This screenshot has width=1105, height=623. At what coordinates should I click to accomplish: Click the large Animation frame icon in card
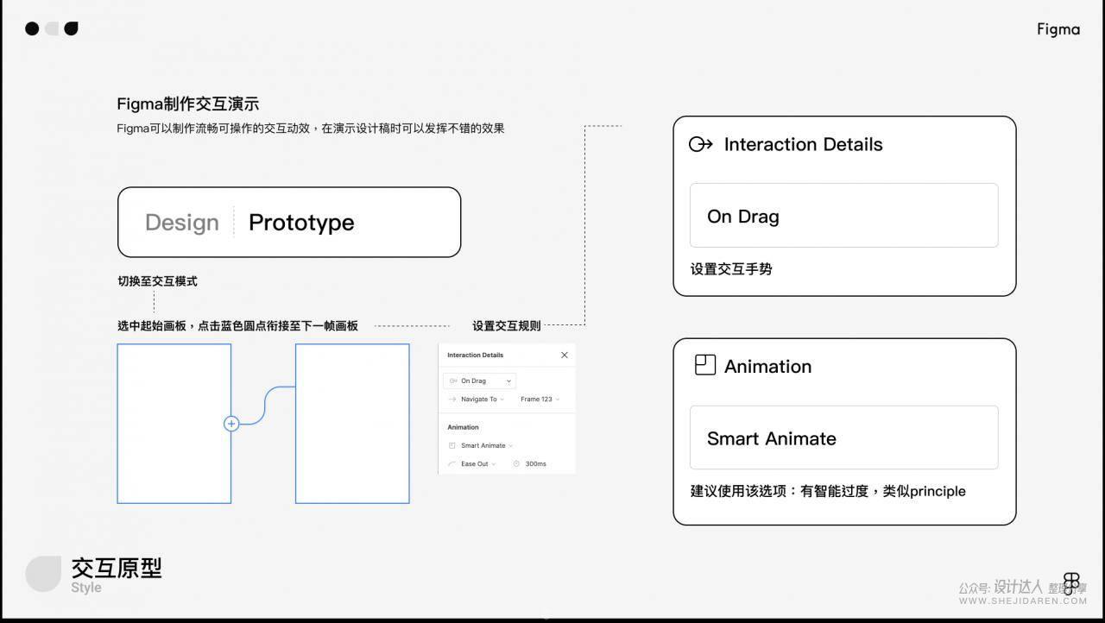pos(705,365)
